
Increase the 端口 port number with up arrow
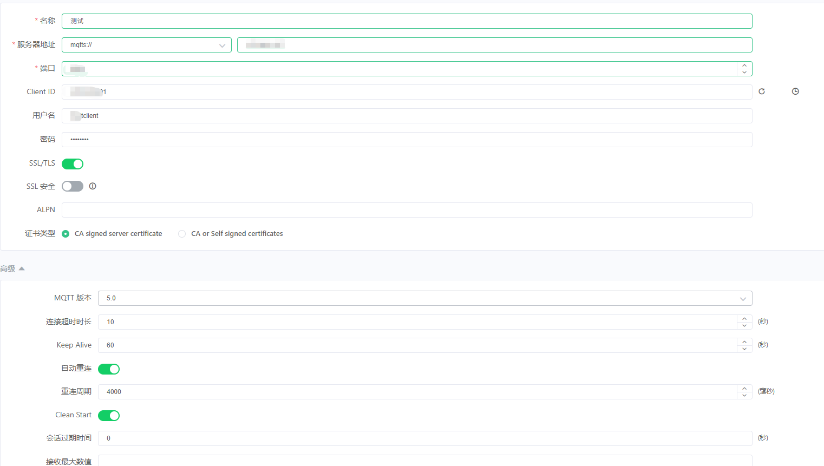744,65
